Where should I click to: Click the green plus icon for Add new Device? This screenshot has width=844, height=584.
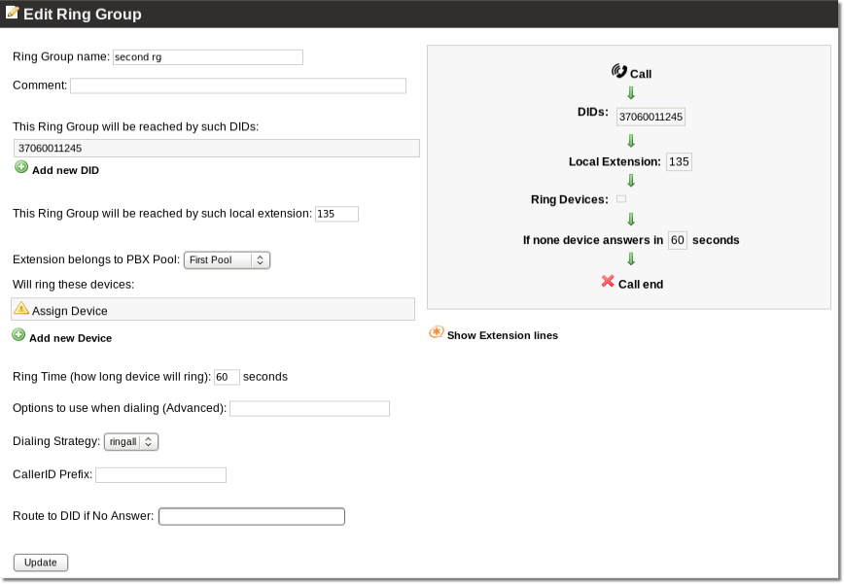(18, 335)
